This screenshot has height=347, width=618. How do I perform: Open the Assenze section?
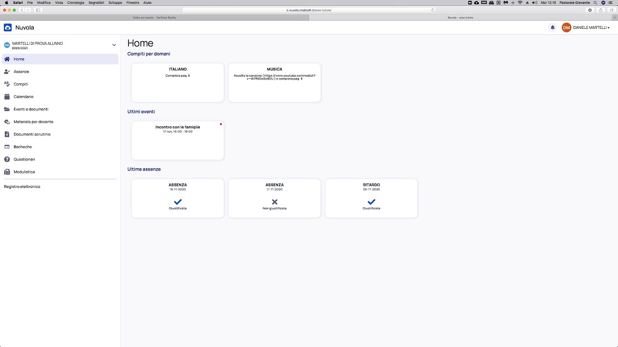pos(60,71)
